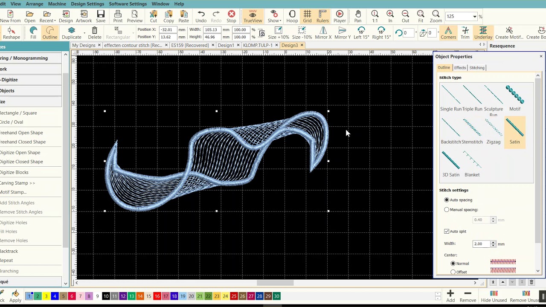Viewport: 546px width, 307px height.
Task: Click the Trim icon
Action: click(465, 33)
